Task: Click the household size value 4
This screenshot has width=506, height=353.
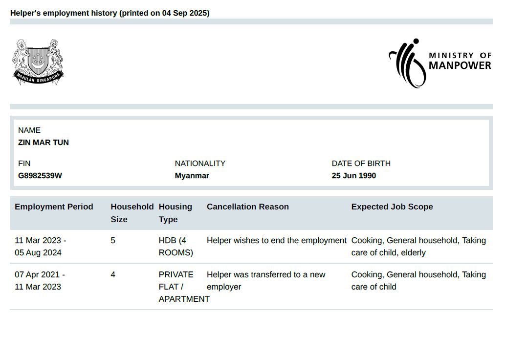Action: (x=113, y=275)
